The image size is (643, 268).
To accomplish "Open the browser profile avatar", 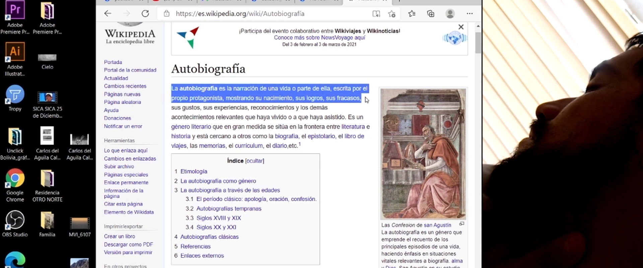I will point(450,14).
